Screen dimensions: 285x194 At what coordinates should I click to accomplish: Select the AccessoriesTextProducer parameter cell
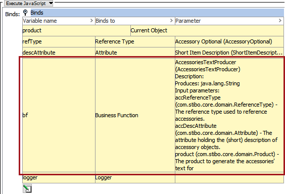click(x=229, y=115)
